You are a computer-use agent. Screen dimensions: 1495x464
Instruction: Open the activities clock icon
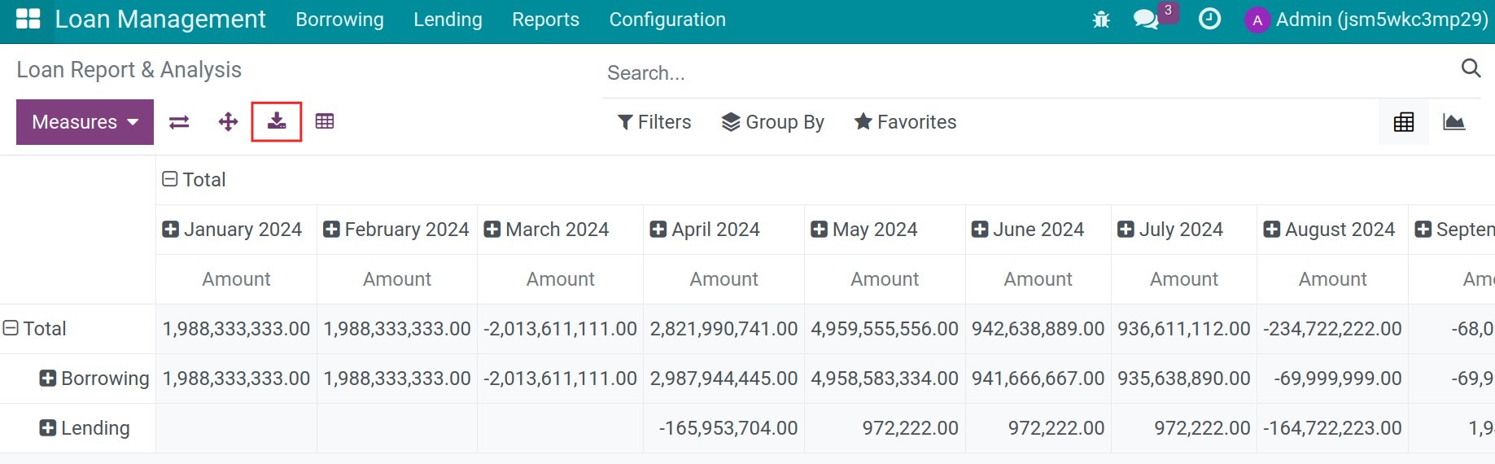(1209, 19)
